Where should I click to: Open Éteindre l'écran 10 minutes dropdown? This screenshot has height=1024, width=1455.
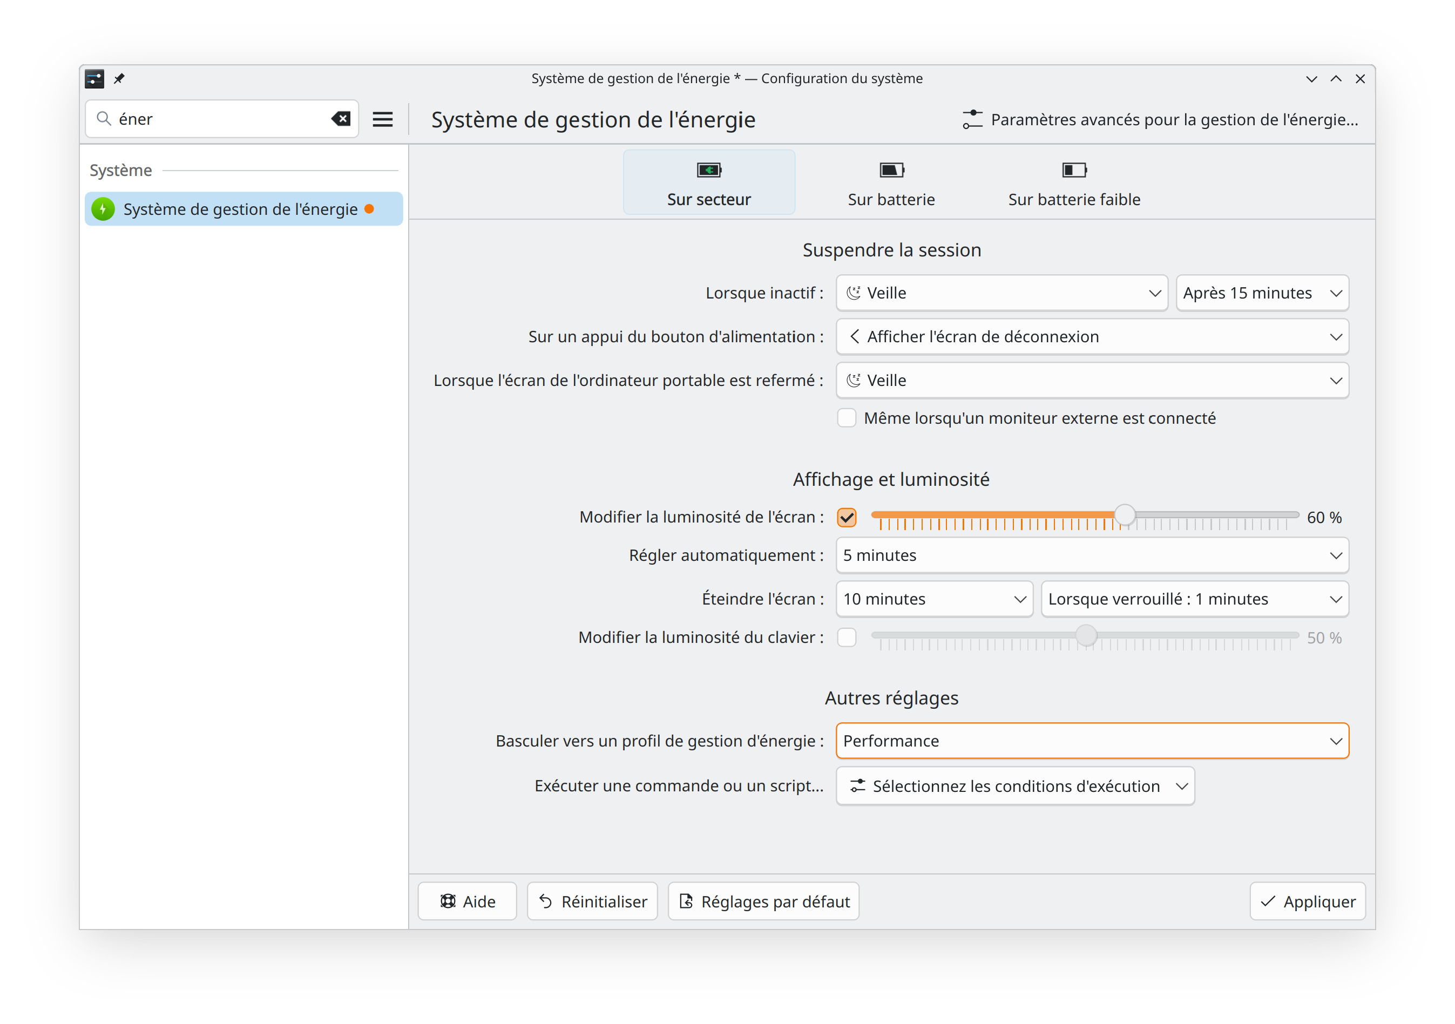point(934,599)
